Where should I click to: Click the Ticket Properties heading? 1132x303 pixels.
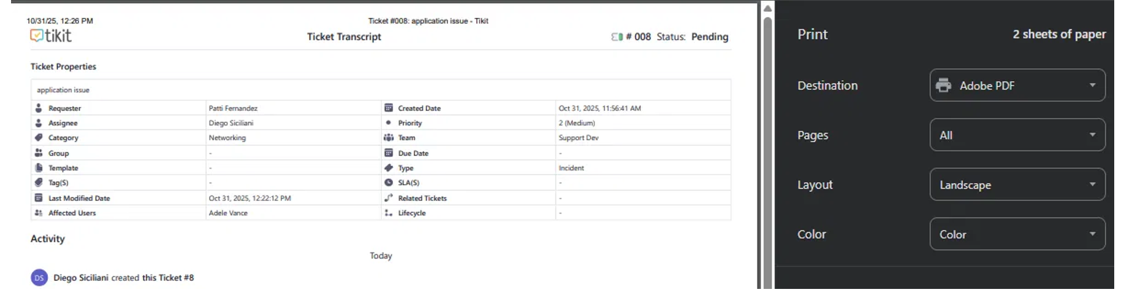[x=63, y=66]
